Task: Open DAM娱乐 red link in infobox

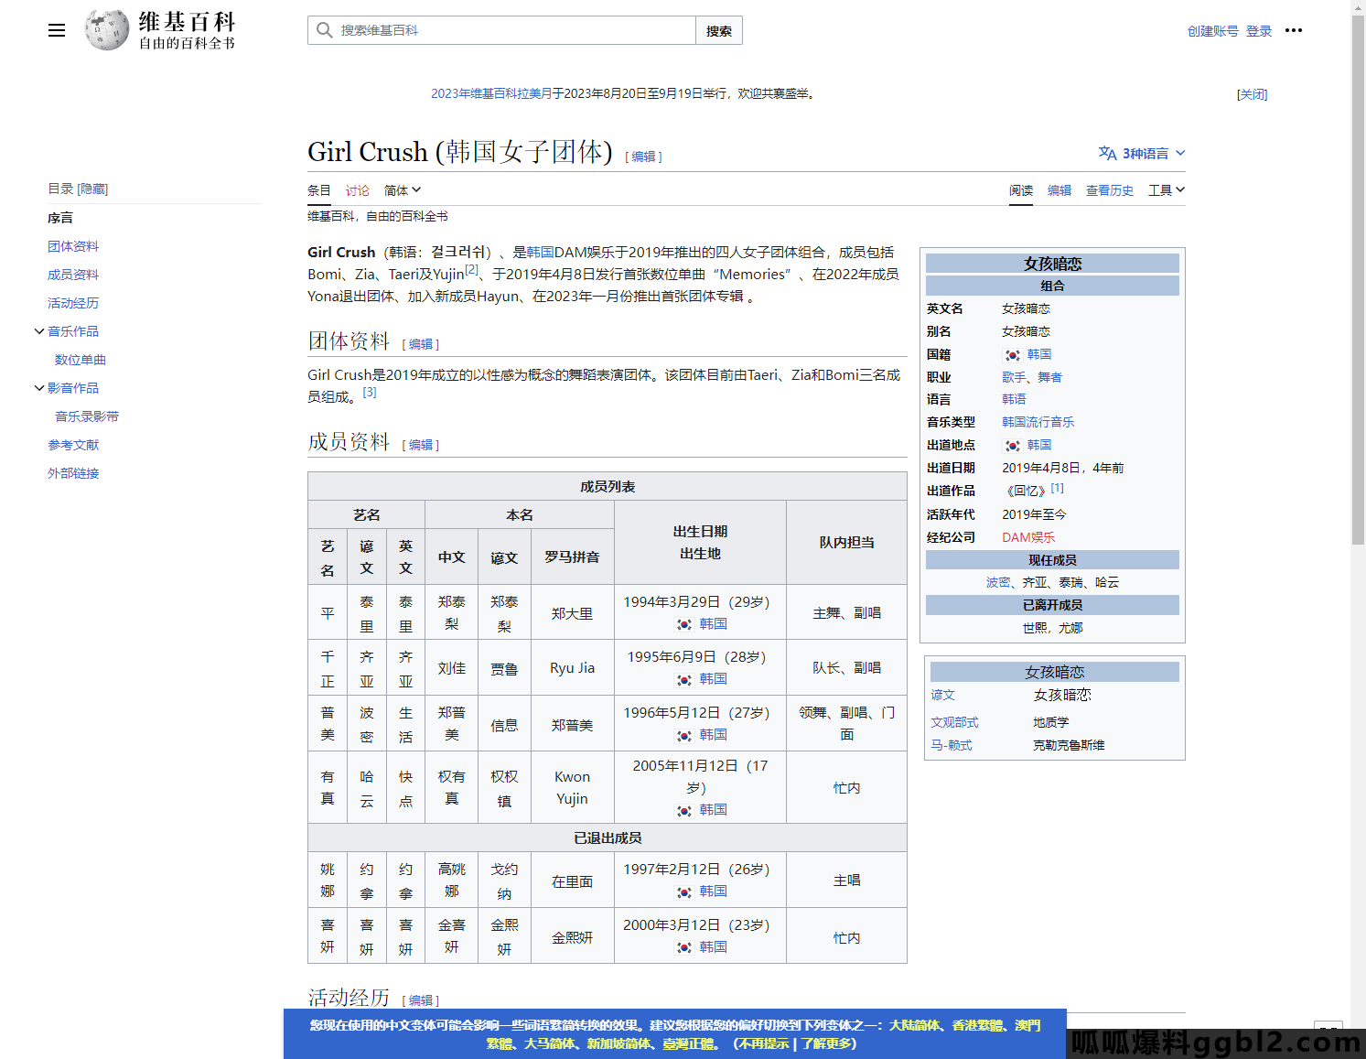Action: tap(1028, 537)
